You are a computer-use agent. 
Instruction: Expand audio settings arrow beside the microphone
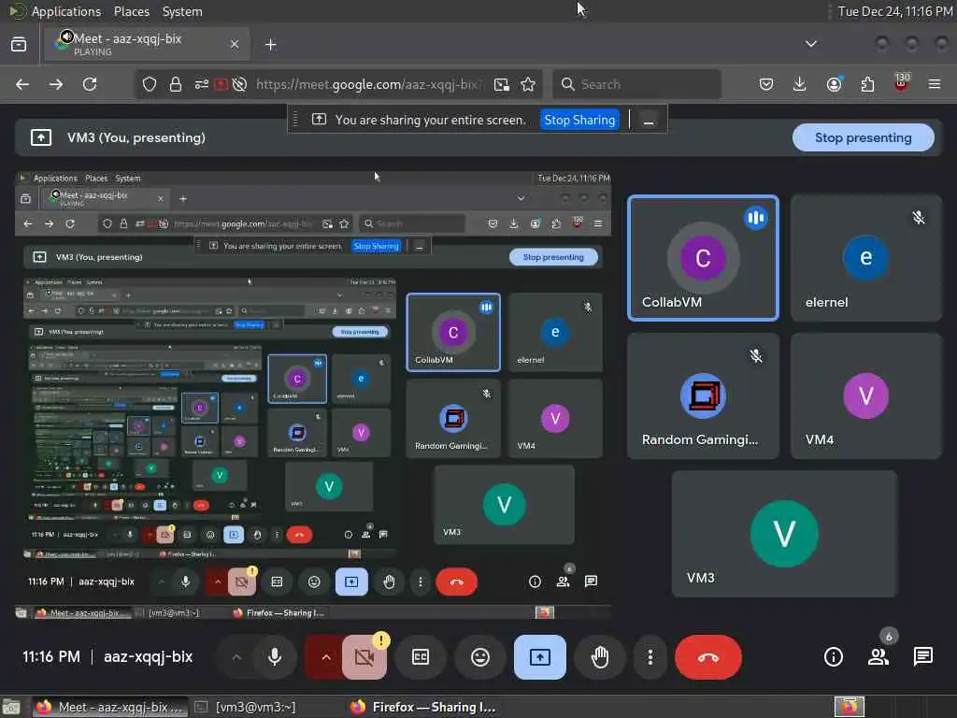(236, 657)
